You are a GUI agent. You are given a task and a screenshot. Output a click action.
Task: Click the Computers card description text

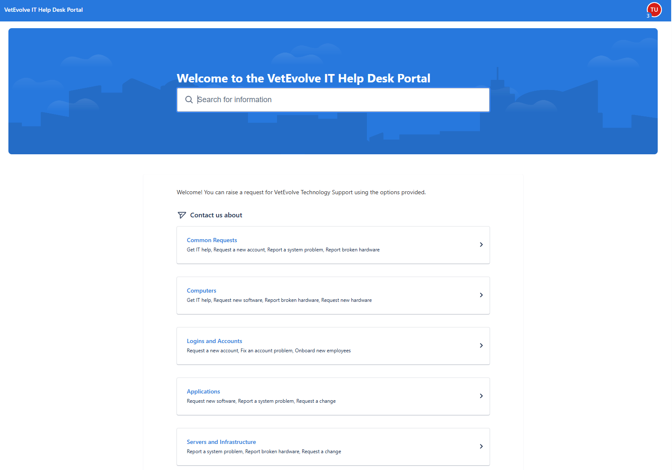point(279,300)
